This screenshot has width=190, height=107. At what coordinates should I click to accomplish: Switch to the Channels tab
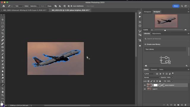point(154,70)
